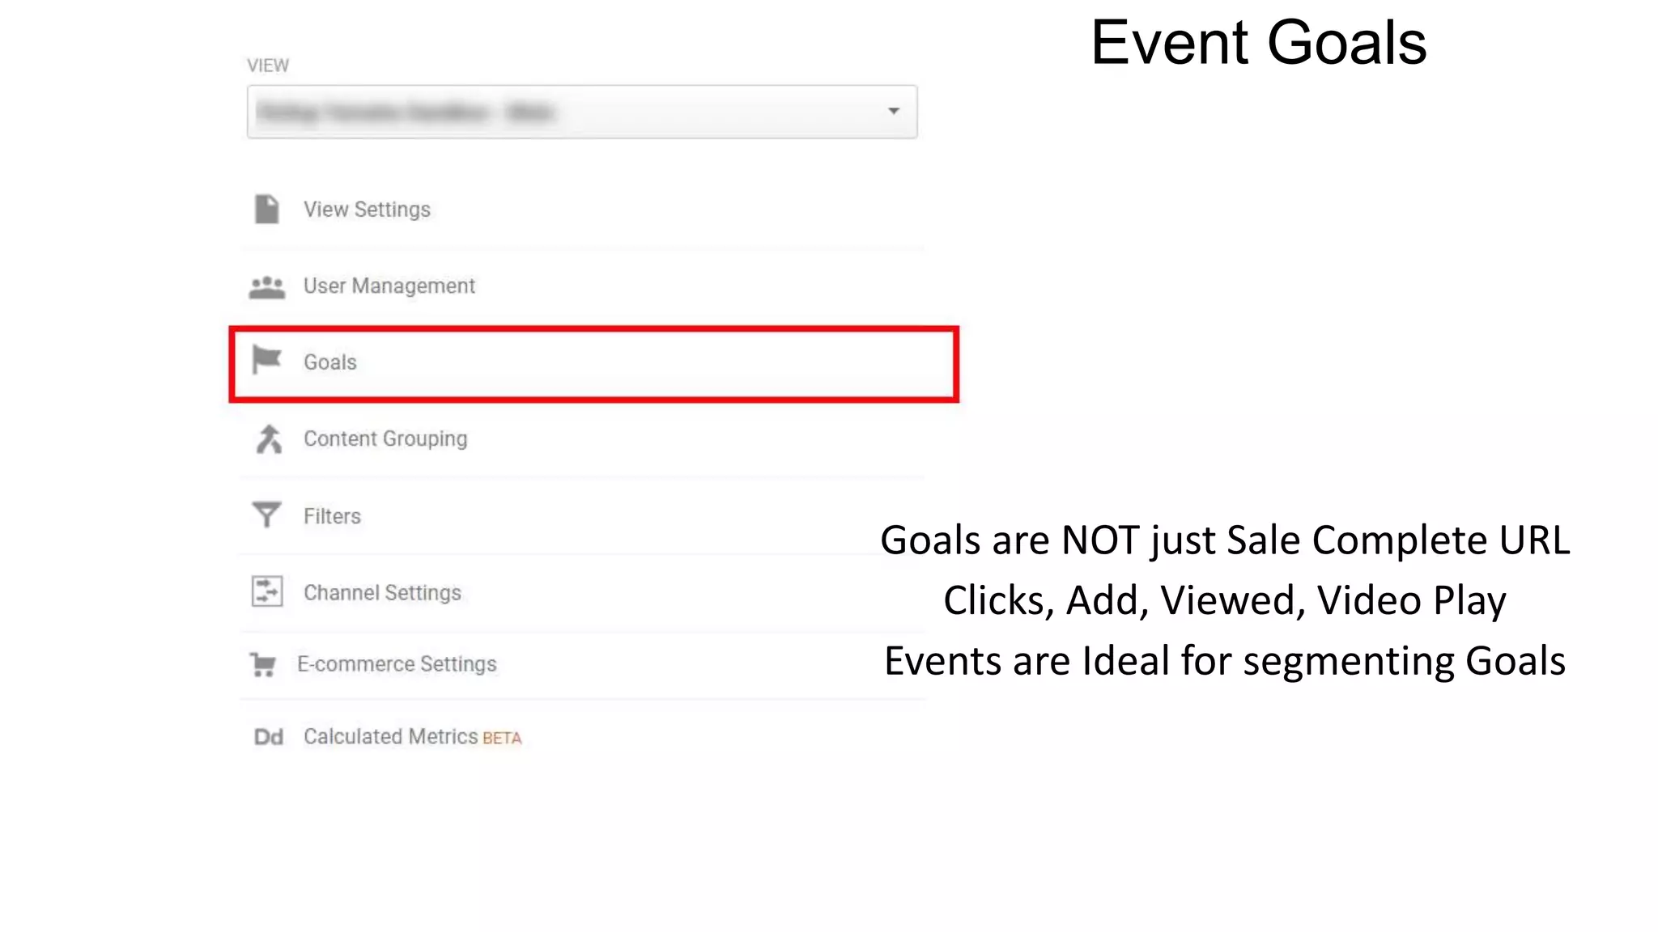This screenshot has width=1658, height=932.
Task: Open the VIEW selector dropdown arrow
Action: click(x=893, y=111)
